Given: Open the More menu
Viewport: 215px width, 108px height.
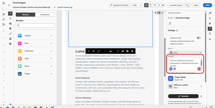Looking at the screenshot, I should point(195,5).
